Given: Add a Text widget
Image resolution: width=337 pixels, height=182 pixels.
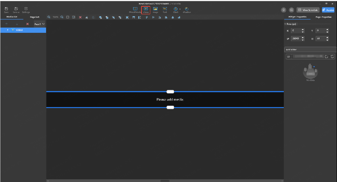Looking at the screenshot, I should 165,10.
